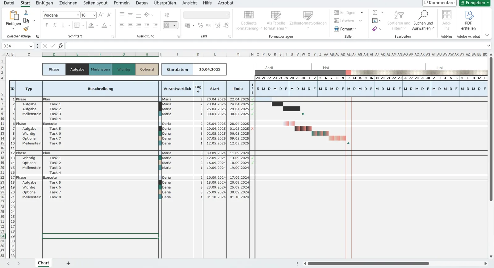Select the Format Painter brush icon

26,29
